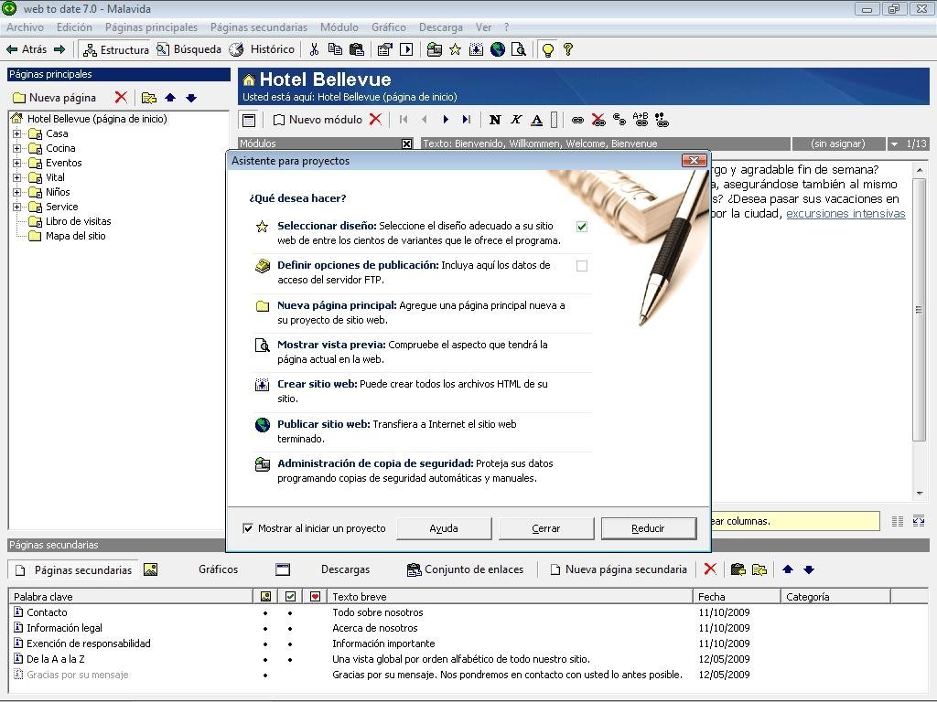Screen dimensions: 937x702
Task: Toggle module list view icon
Action: (x=249, y=120)
